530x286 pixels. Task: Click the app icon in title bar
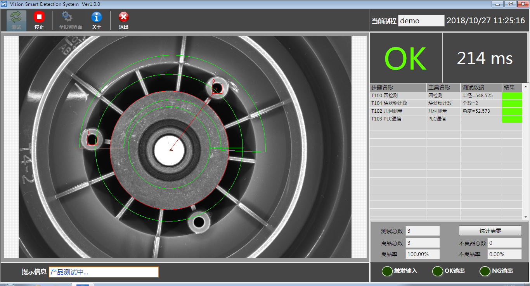pyautogui.click(x=4, y=4)
